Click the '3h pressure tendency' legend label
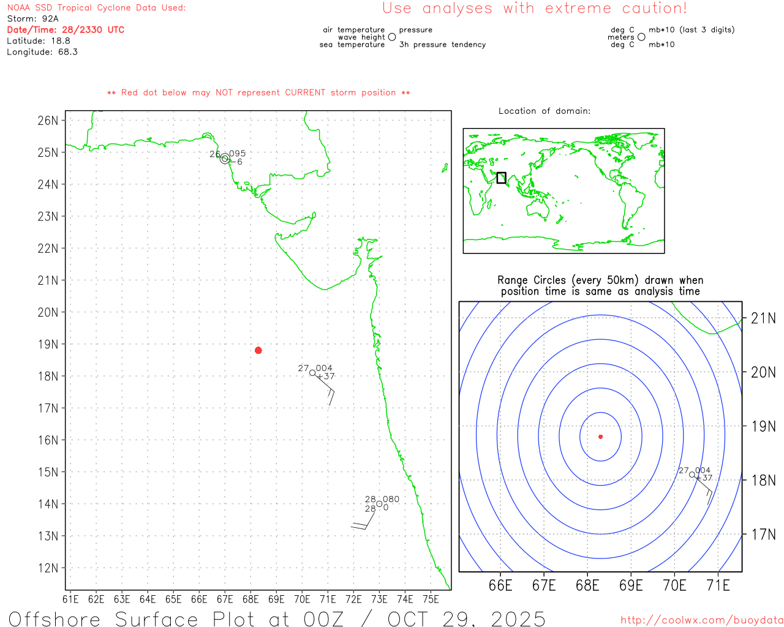The height and width of the screenshot is (627, 784). [442, 45]
